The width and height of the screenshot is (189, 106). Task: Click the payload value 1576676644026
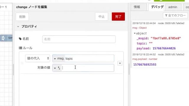tap(164, 48)
